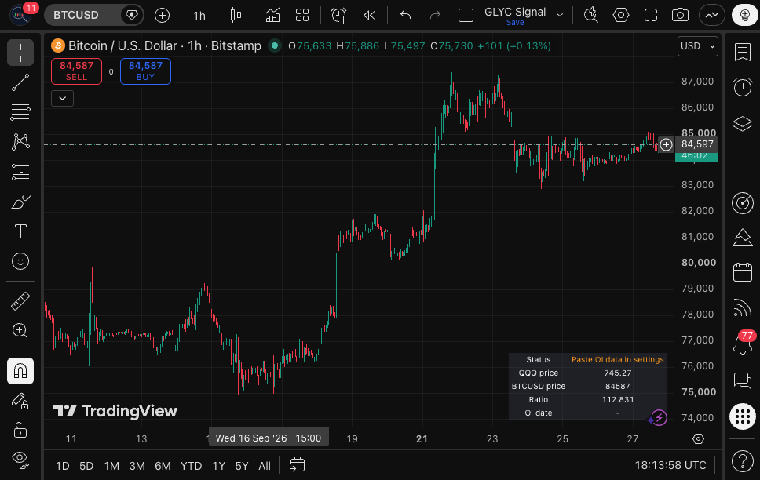Click the 84,587 BUY button

pos(145,71)
